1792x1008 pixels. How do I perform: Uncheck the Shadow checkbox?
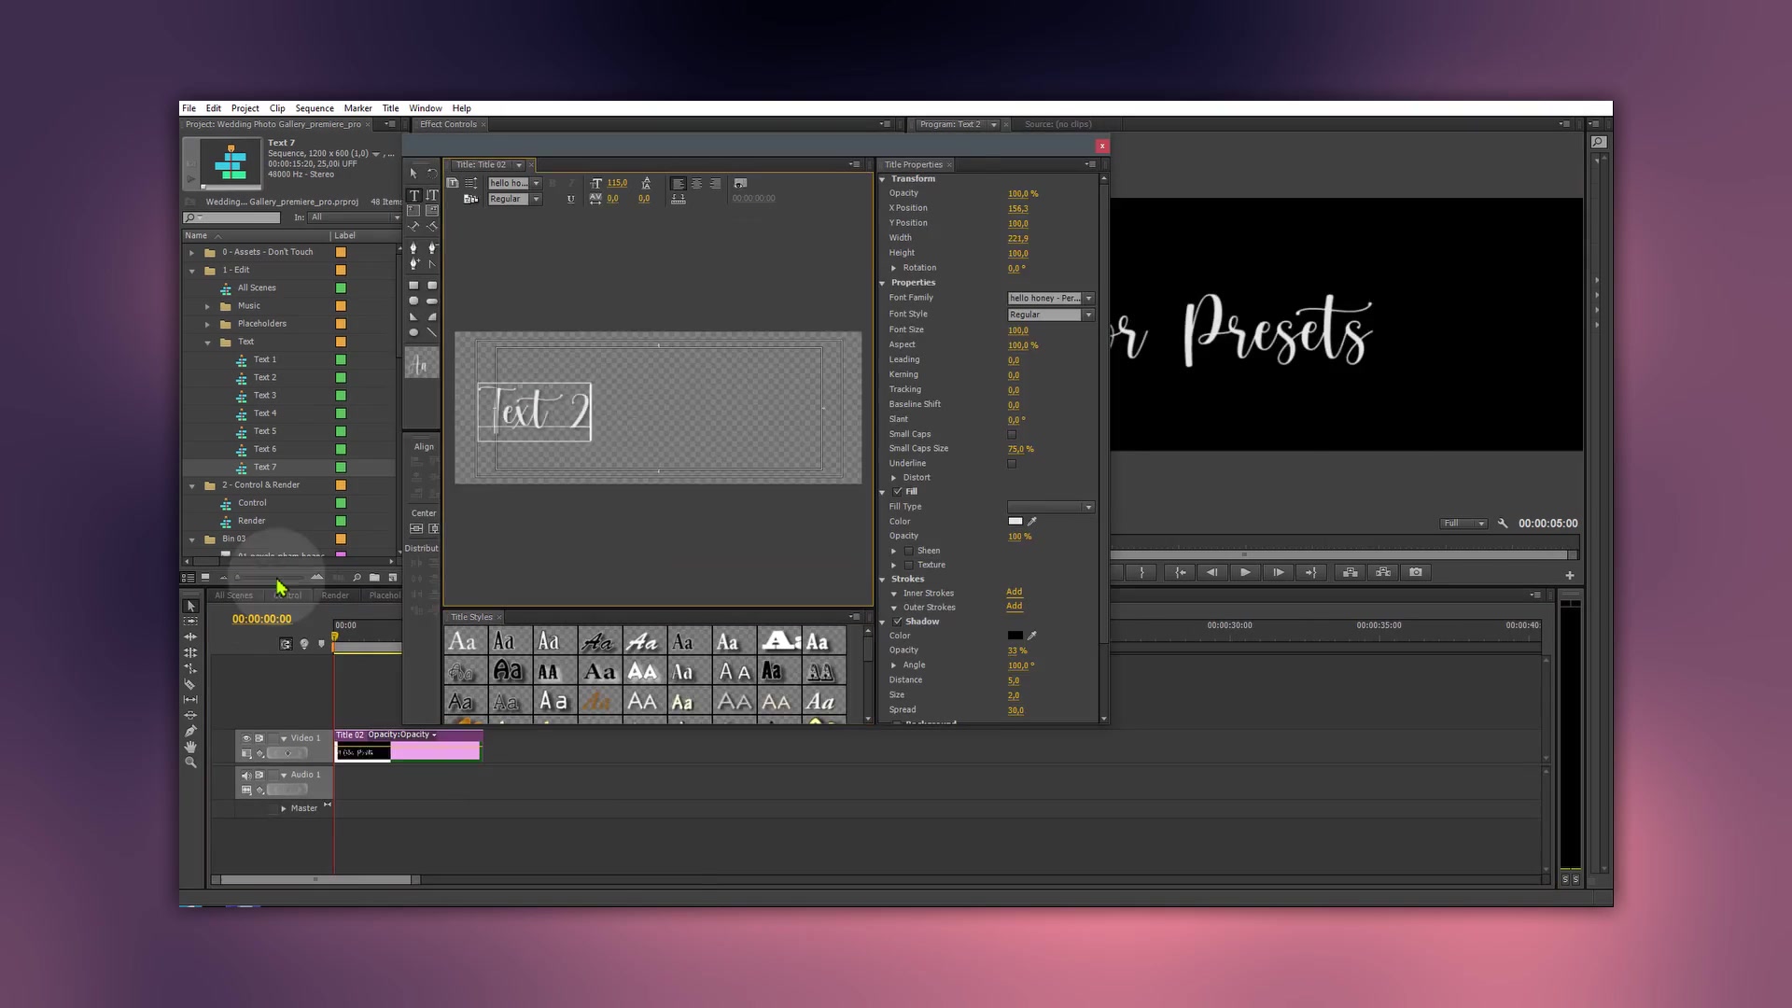(898, 622)
